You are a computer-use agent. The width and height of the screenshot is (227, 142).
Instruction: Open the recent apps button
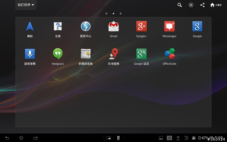pos(35,138)
